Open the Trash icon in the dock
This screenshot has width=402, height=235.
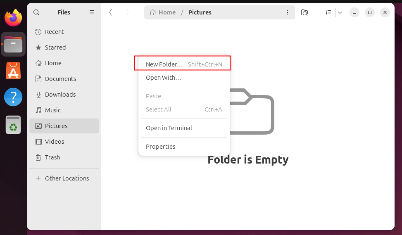click(13, 125)
